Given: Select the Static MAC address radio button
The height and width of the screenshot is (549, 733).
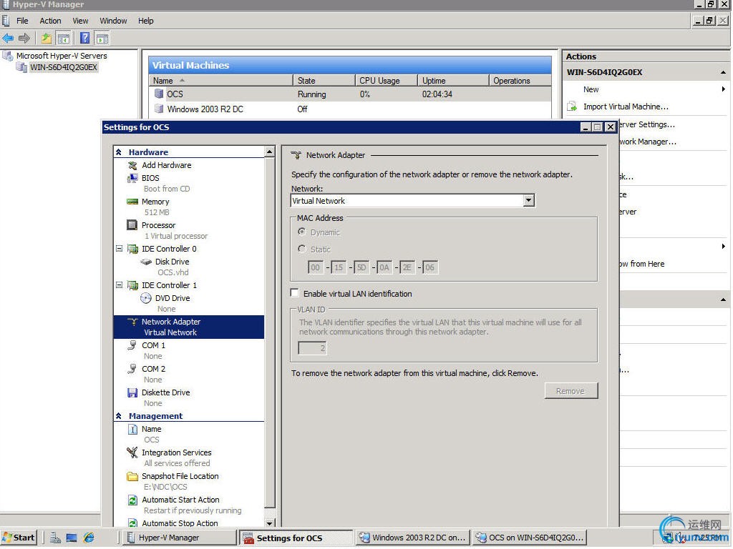Looking at the screenshot, I should tap(302, 249).
